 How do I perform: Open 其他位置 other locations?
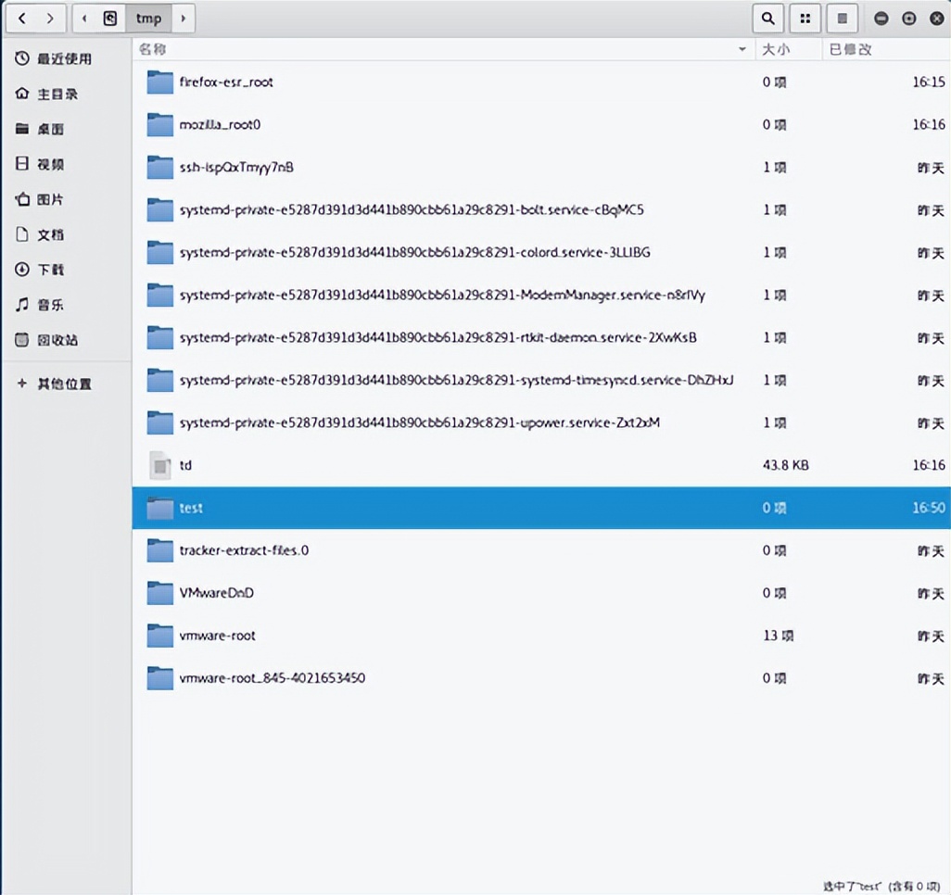pos(63,384)
